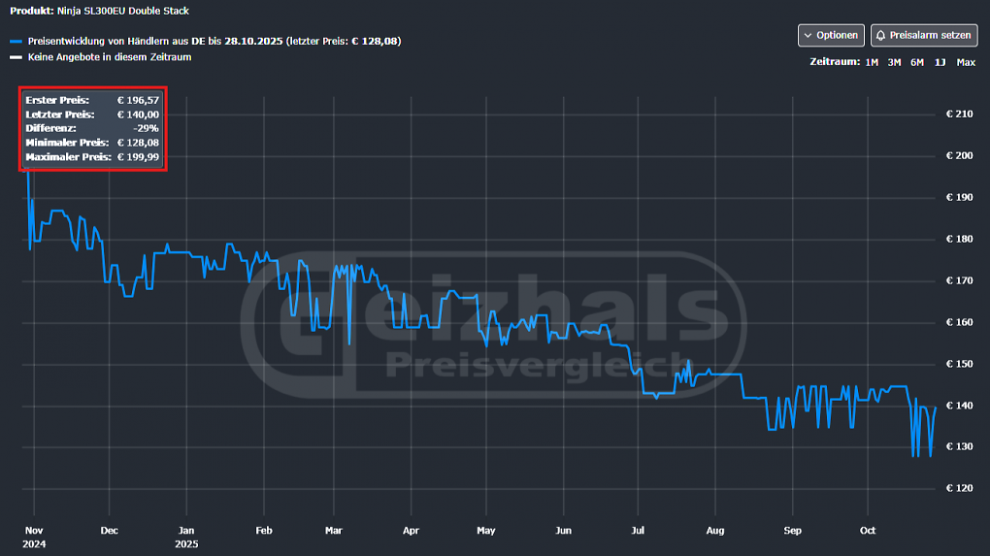
Task: Click the Erster Preis entry
Action: (x=92, y=100)
